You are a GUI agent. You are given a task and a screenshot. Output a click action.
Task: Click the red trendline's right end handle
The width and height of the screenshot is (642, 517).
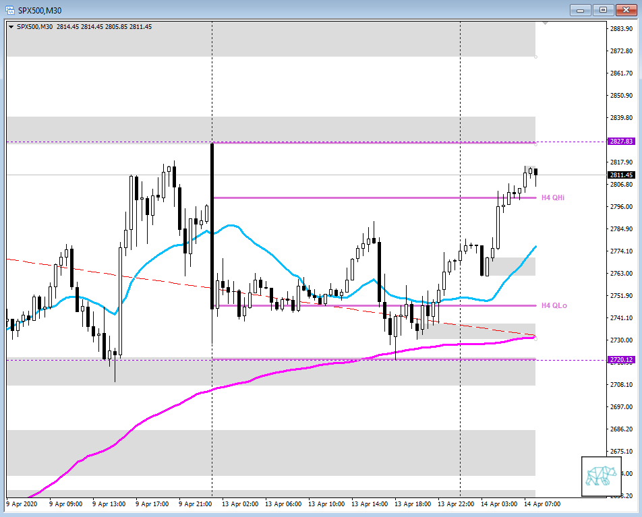click(x=535, y=336)
